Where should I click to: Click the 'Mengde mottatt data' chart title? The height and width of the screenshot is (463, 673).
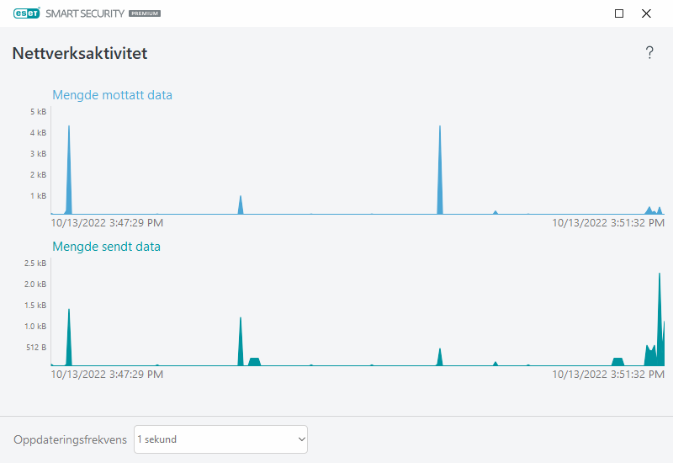[112, 95]
